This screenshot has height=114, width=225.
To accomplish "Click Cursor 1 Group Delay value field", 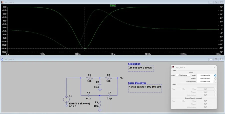I will (x=205, y=81).
